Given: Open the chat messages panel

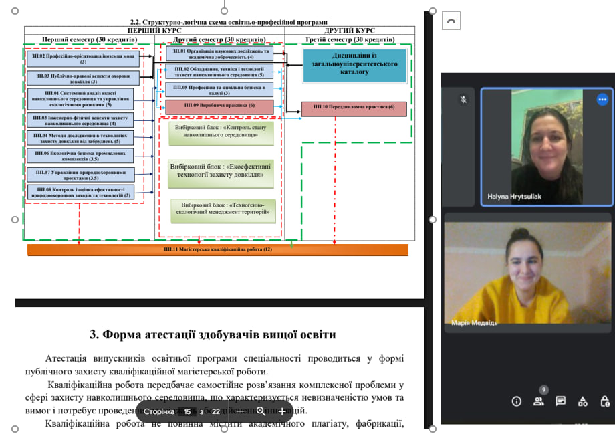Looking at the screenshot, I should tap(561, 401).
